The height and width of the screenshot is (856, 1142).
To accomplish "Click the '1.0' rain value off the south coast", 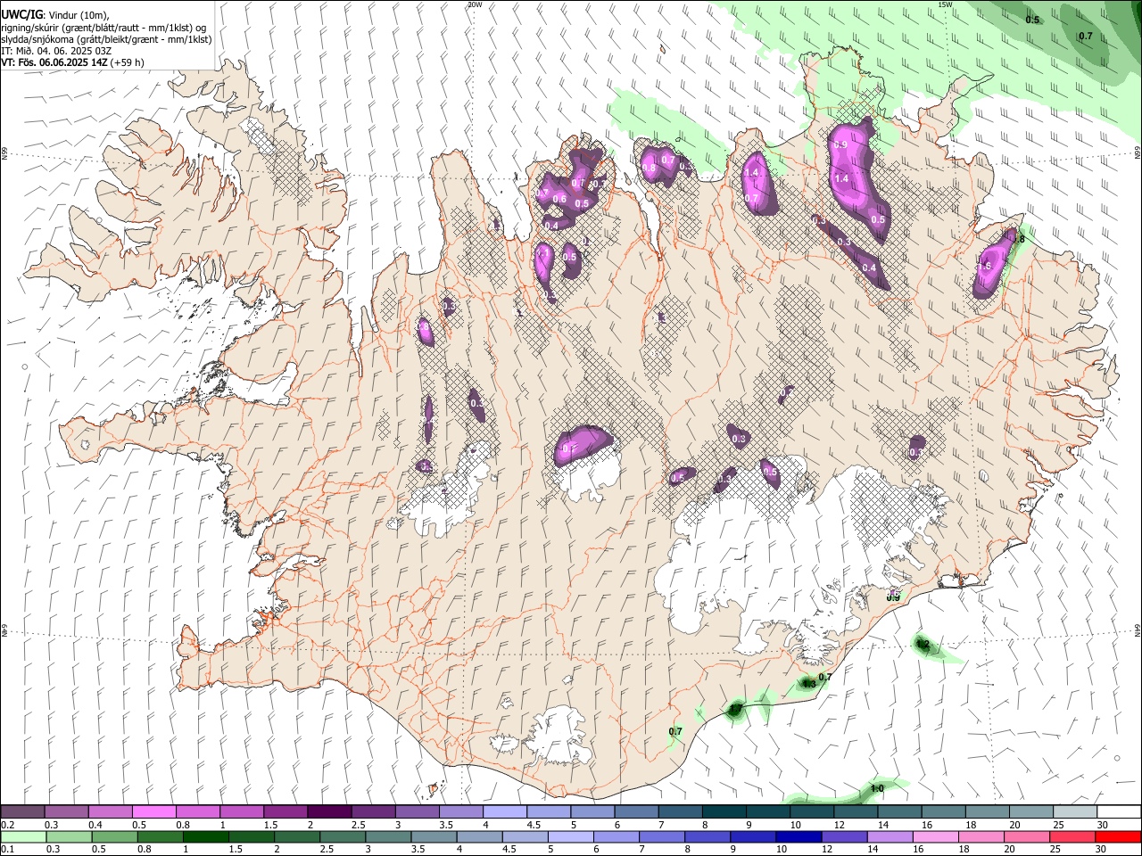I will pyautogui.click(x=877, y=788).
